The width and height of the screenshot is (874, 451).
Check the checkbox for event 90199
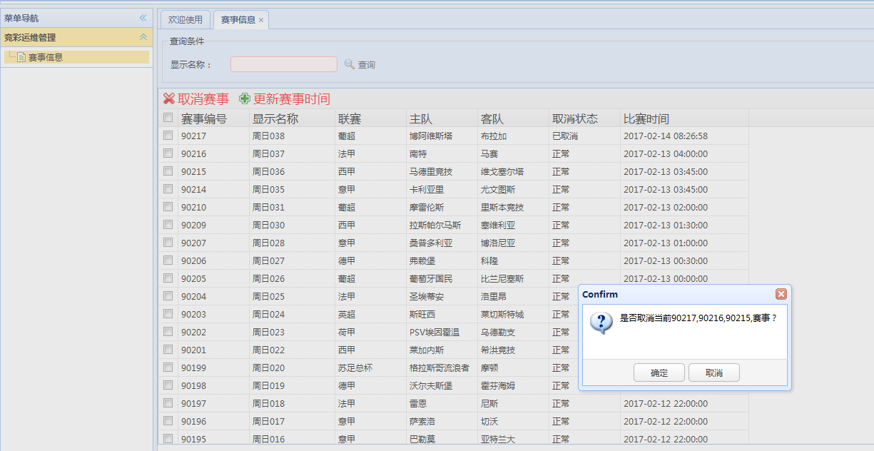click(168, 368)
